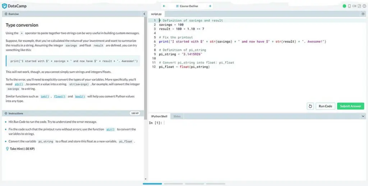Click the slides PDF icon in header
Image resolution: width=368 pixels, height=186 pixels.
[x=359, y=6]
